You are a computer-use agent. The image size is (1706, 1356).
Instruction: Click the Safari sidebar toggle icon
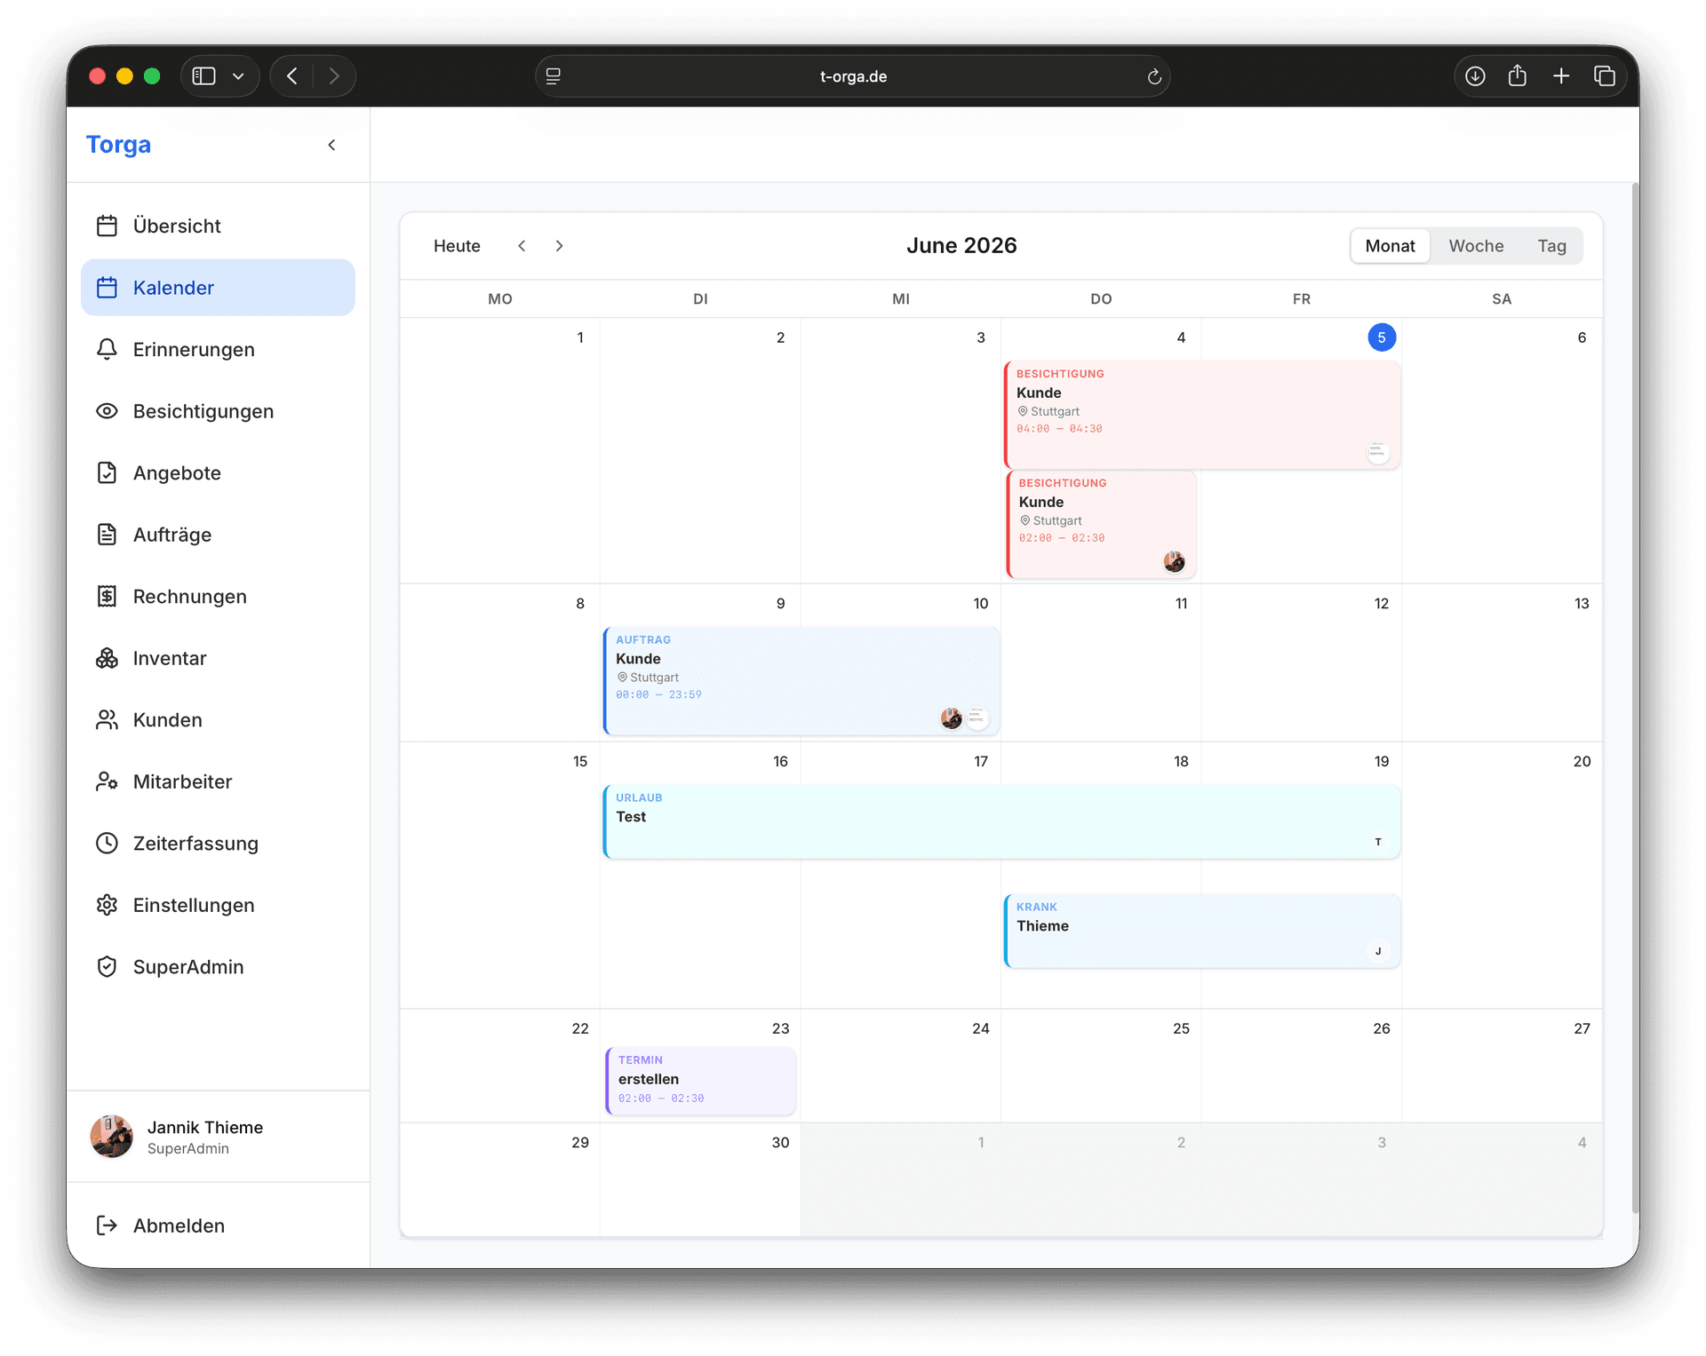[204, 76]
